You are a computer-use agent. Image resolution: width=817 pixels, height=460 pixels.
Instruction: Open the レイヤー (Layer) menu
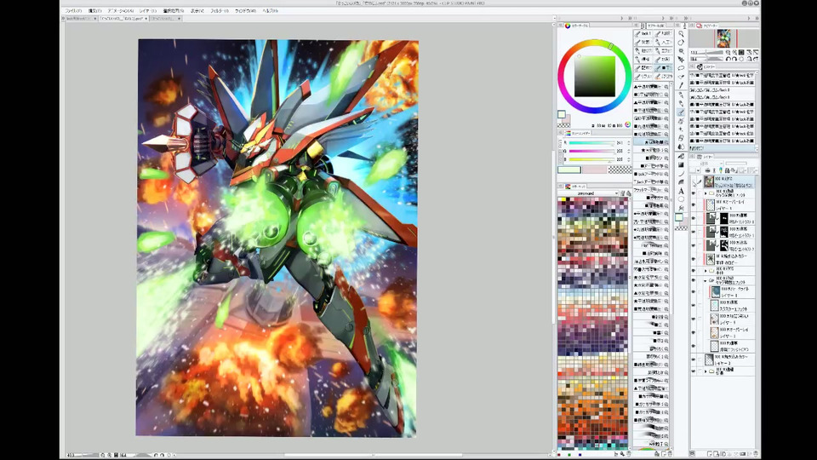click(148, 10)
